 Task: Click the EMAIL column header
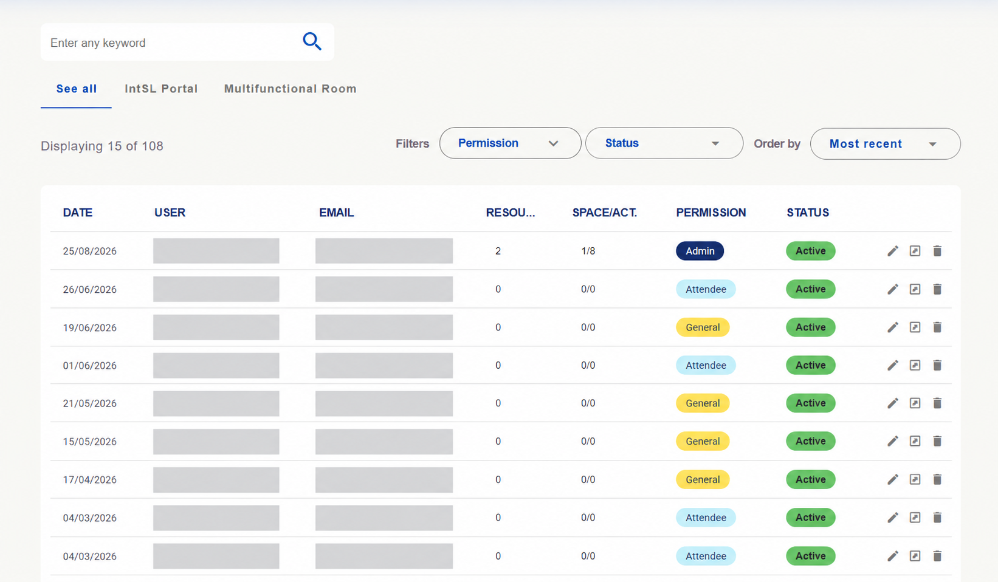coord(336,213)
